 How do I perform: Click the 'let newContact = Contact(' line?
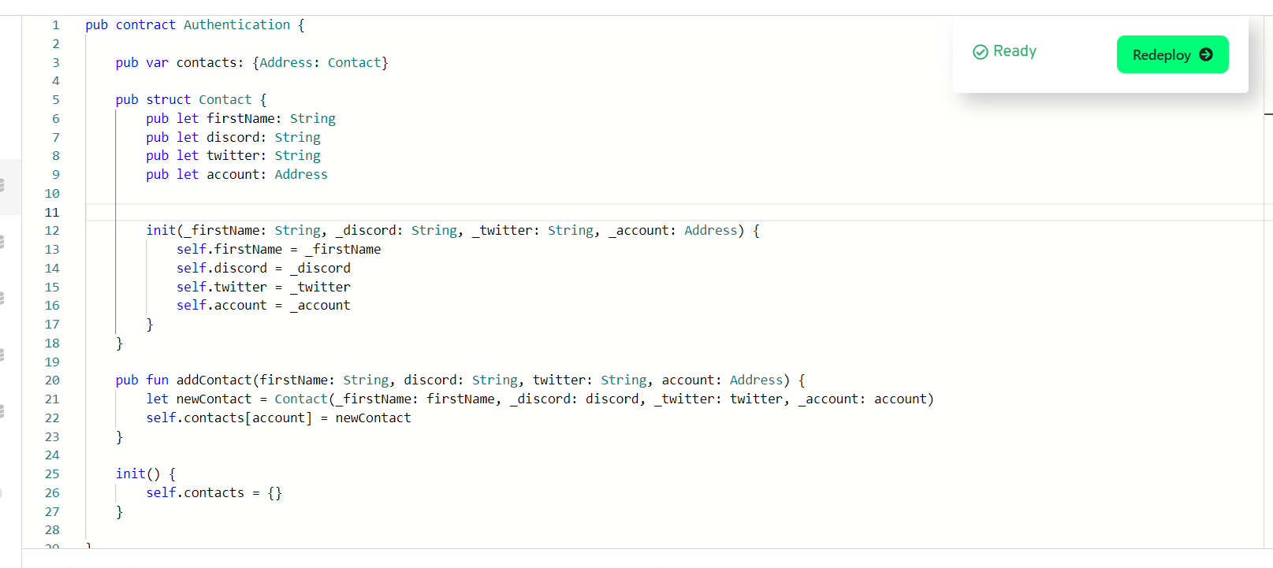pyautogui.click(x=540, y=399)
